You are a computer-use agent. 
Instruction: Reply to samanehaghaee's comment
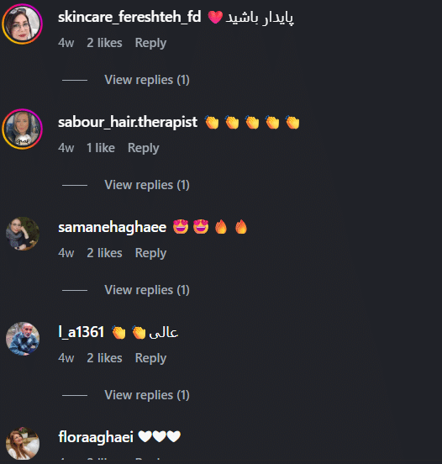coord(150,253)
